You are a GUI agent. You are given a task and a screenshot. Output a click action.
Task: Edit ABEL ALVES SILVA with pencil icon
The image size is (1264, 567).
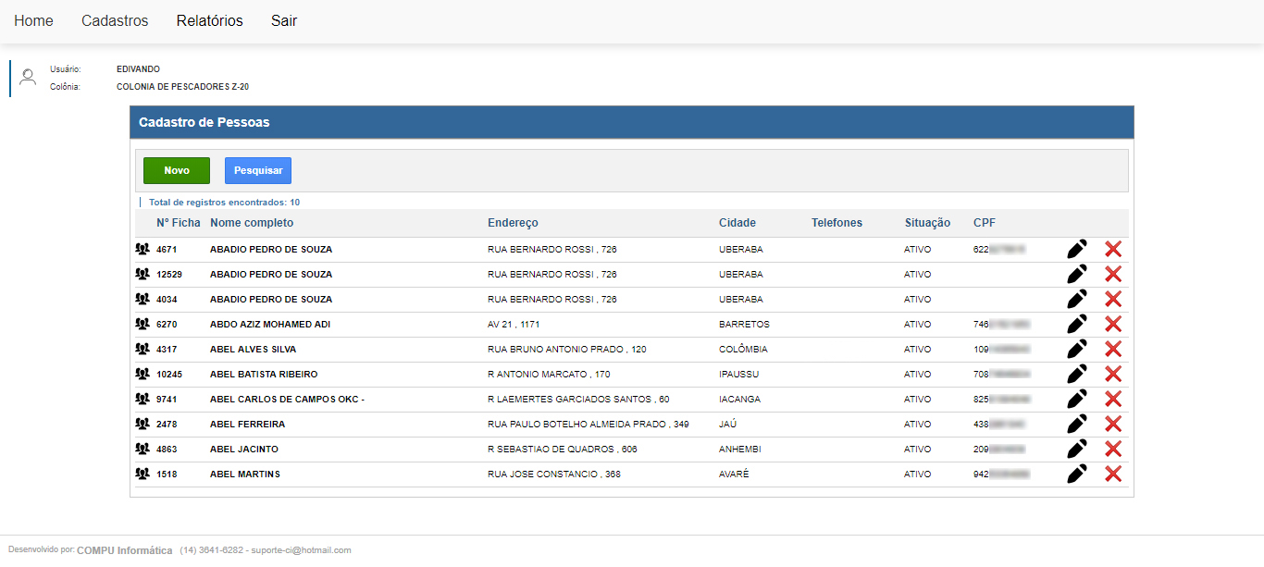(1076, 349)
